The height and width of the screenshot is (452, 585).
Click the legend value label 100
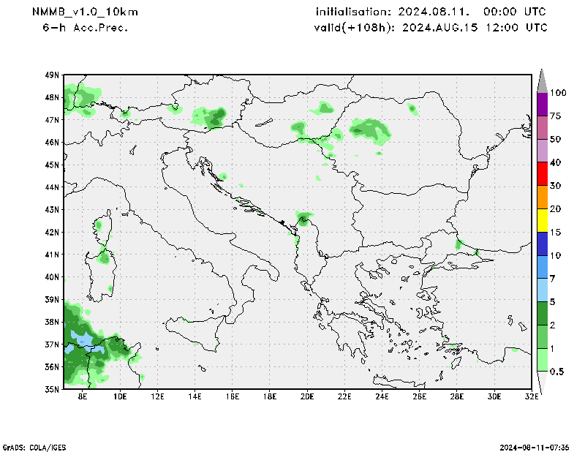[x=559, y=93]
